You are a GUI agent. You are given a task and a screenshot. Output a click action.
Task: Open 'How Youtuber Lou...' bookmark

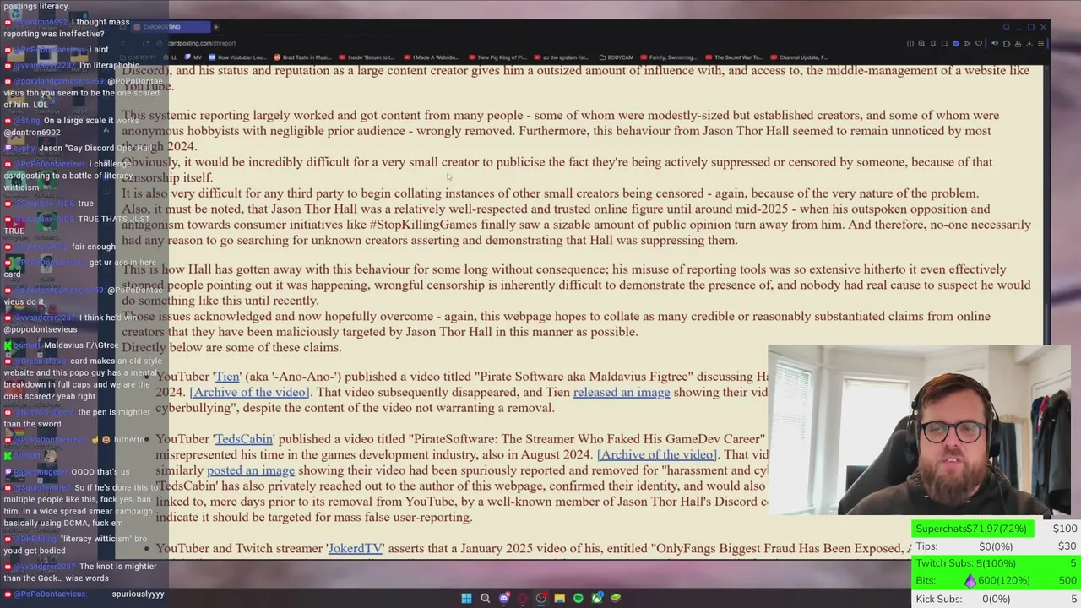tap(237, 57)
